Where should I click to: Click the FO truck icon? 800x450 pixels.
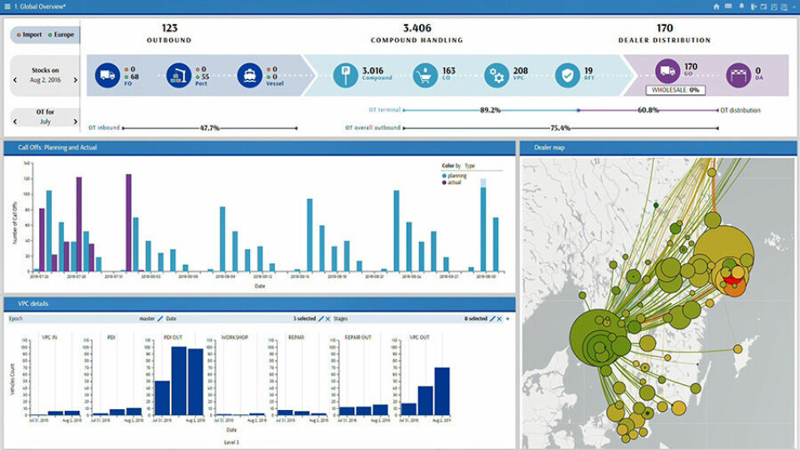[x=108, y=77]
